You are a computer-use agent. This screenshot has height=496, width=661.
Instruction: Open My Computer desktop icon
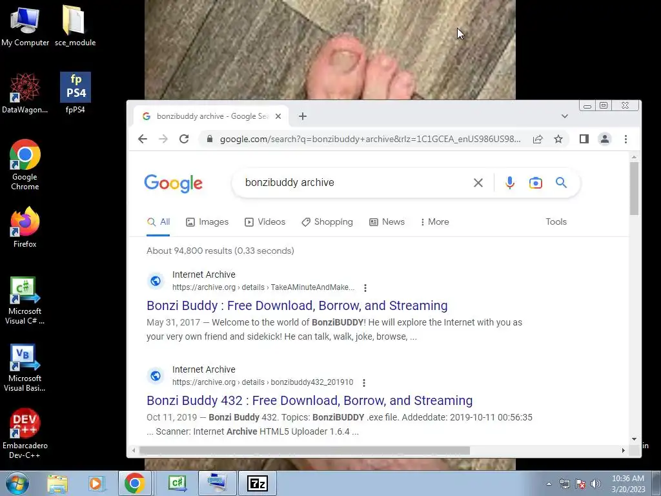[25, 25]
